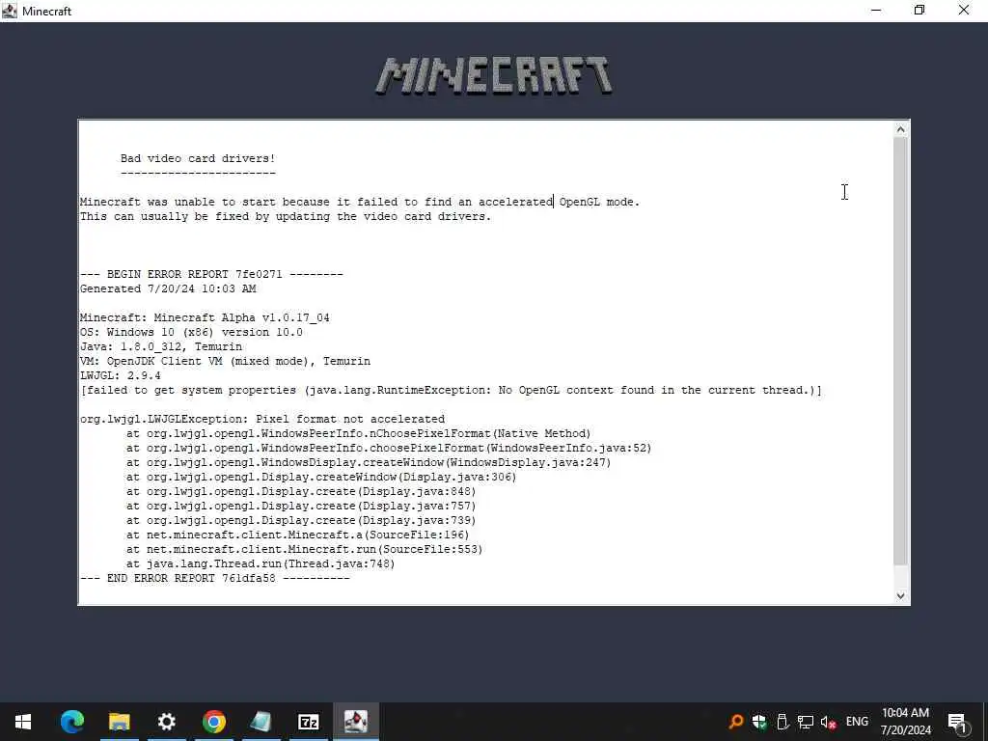Open the notification center icon
The height and width of the screenshot is (741, 988).
957,722
